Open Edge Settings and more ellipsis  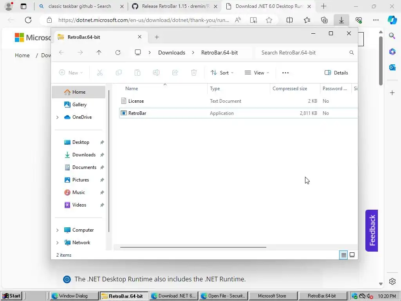point(376,20)
